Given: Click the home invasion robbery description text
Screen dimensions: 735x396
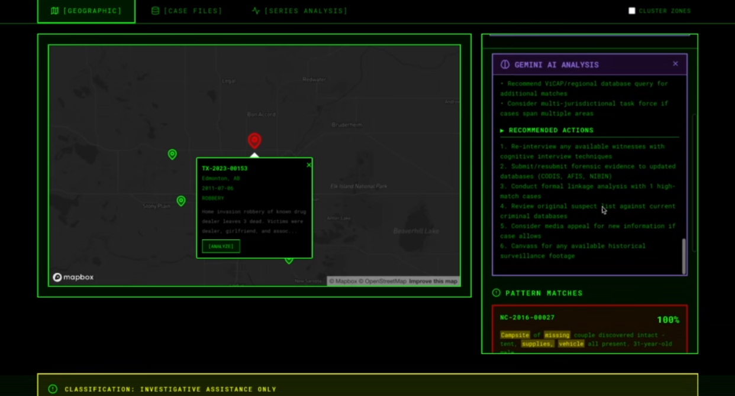Looking at the screenshot, I should coord(253,221).
